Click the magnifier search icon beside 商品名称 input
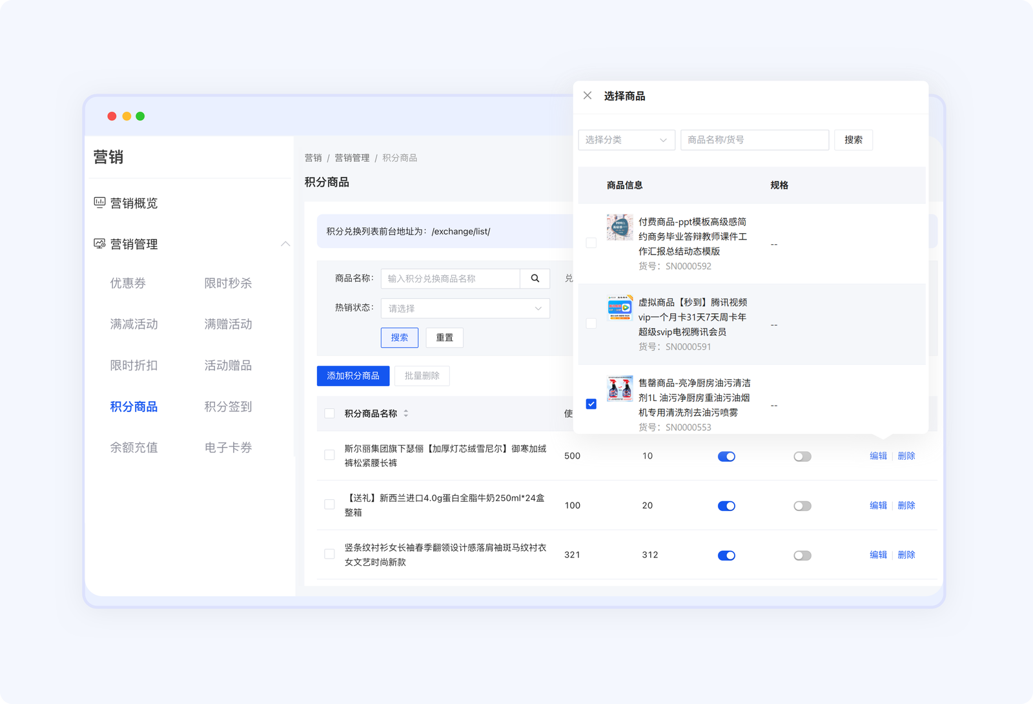The height and width of the screenshot is (704, 1033). click(x=535, y=278)
